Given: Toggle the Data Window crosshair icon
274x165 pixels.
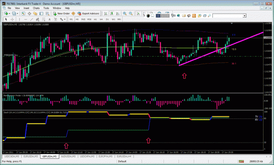Looking at the screenshot, I should pyautogui.click(x=29, y=14).
